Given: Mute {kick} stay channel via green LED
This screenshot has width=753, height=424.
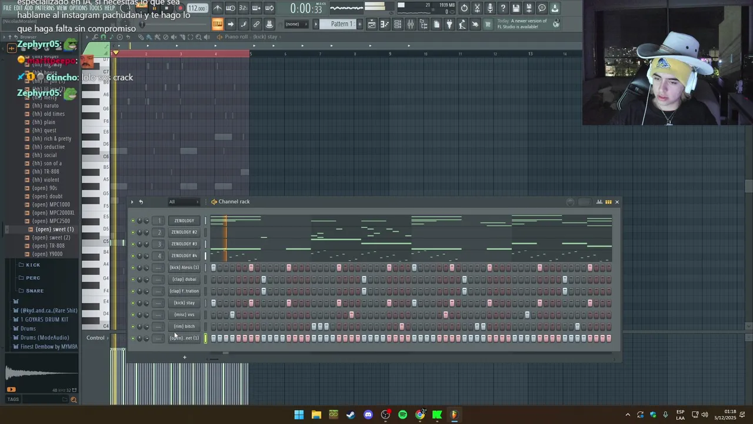Looking at the screenshot, I should pos(133,303).
